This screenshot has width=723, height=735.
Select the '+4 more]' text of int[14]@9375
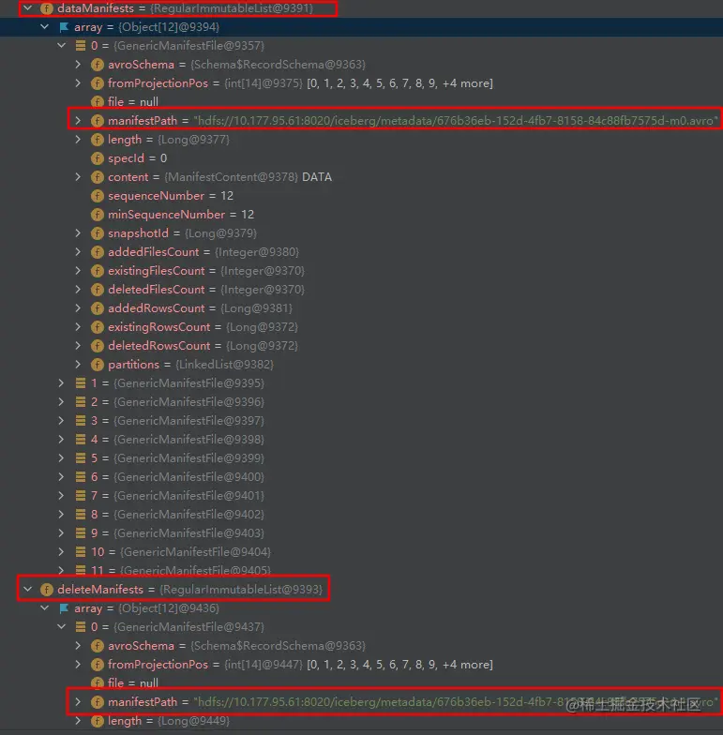pos(467,82)
